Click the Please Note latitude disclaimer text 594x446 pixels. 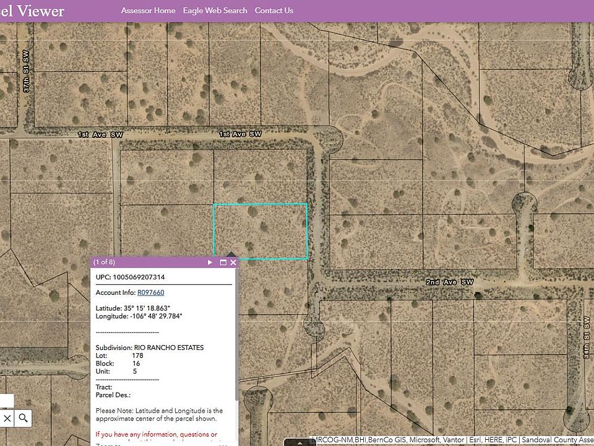coord(159,414)
